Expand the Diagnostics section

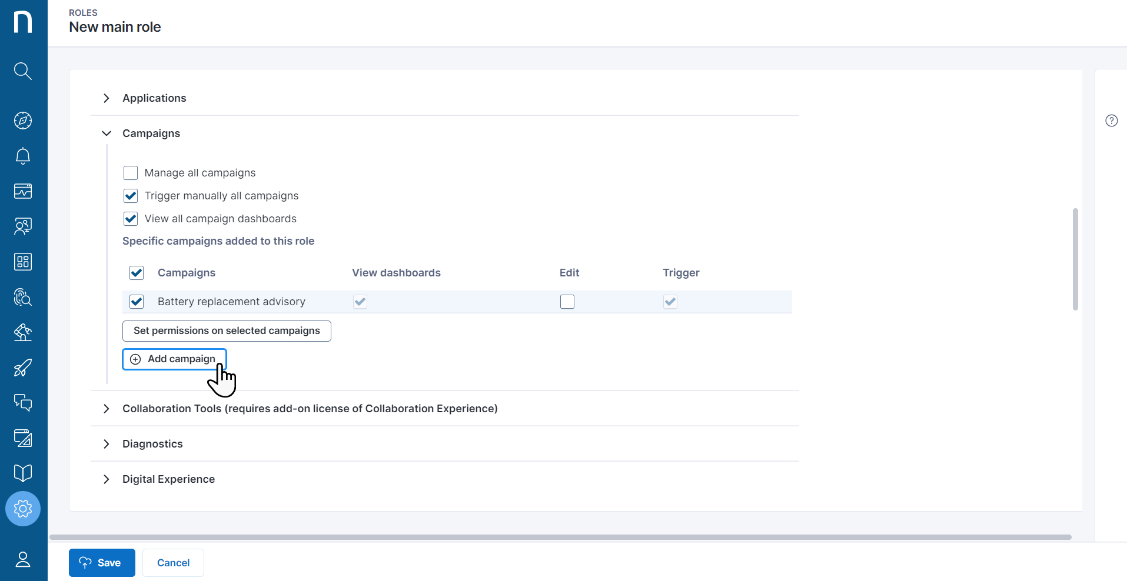106,444
